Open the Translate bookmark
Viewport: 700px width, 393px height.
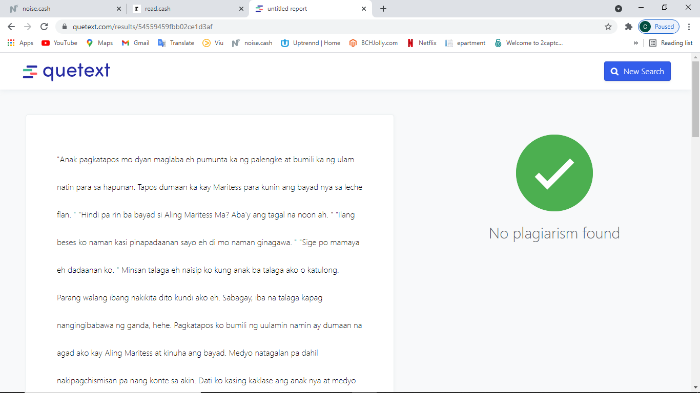176,43
